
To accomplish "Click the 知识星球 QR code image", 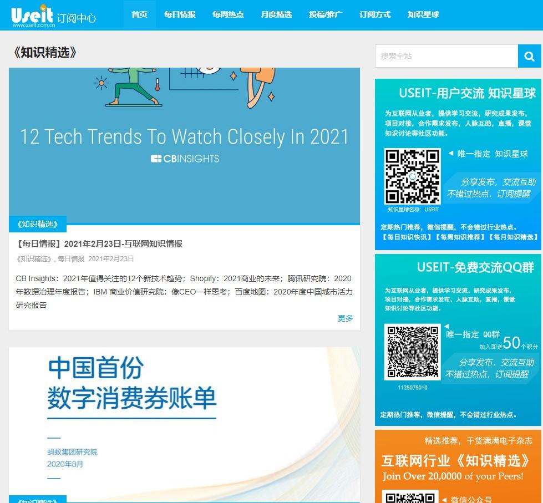I will [412, 176].
